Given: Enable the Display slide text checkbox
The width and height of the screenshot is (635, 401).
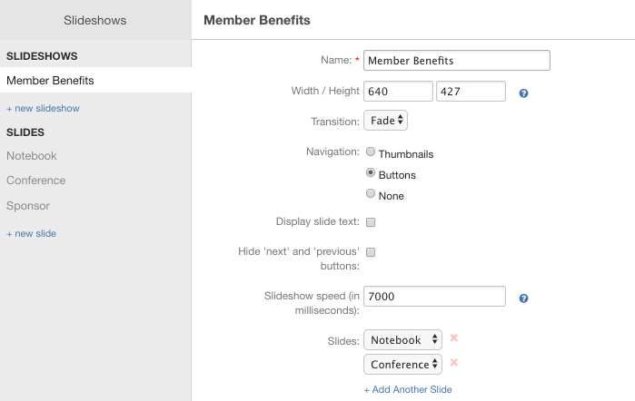Looking at the screenshot, I should click(371, 221).
